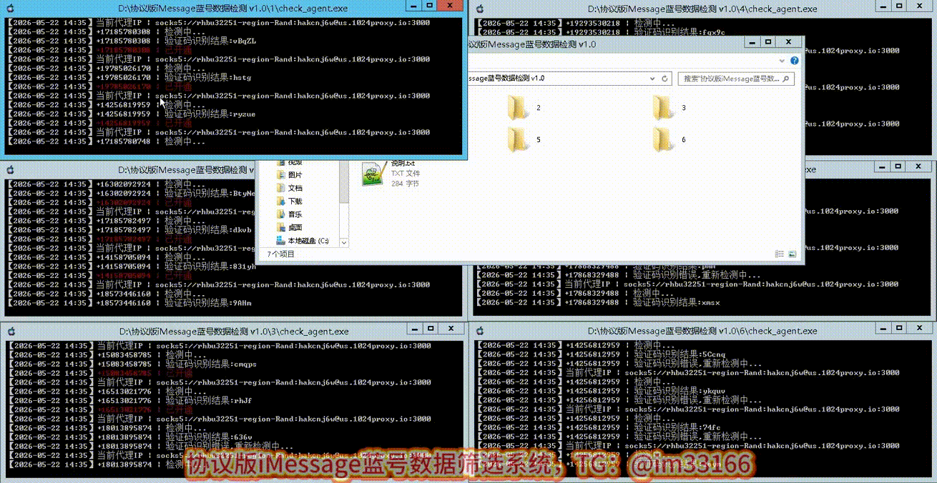The image size is (937, 483).
Task: Open folder 5 in the Explorer window
Action: point(519,139)
